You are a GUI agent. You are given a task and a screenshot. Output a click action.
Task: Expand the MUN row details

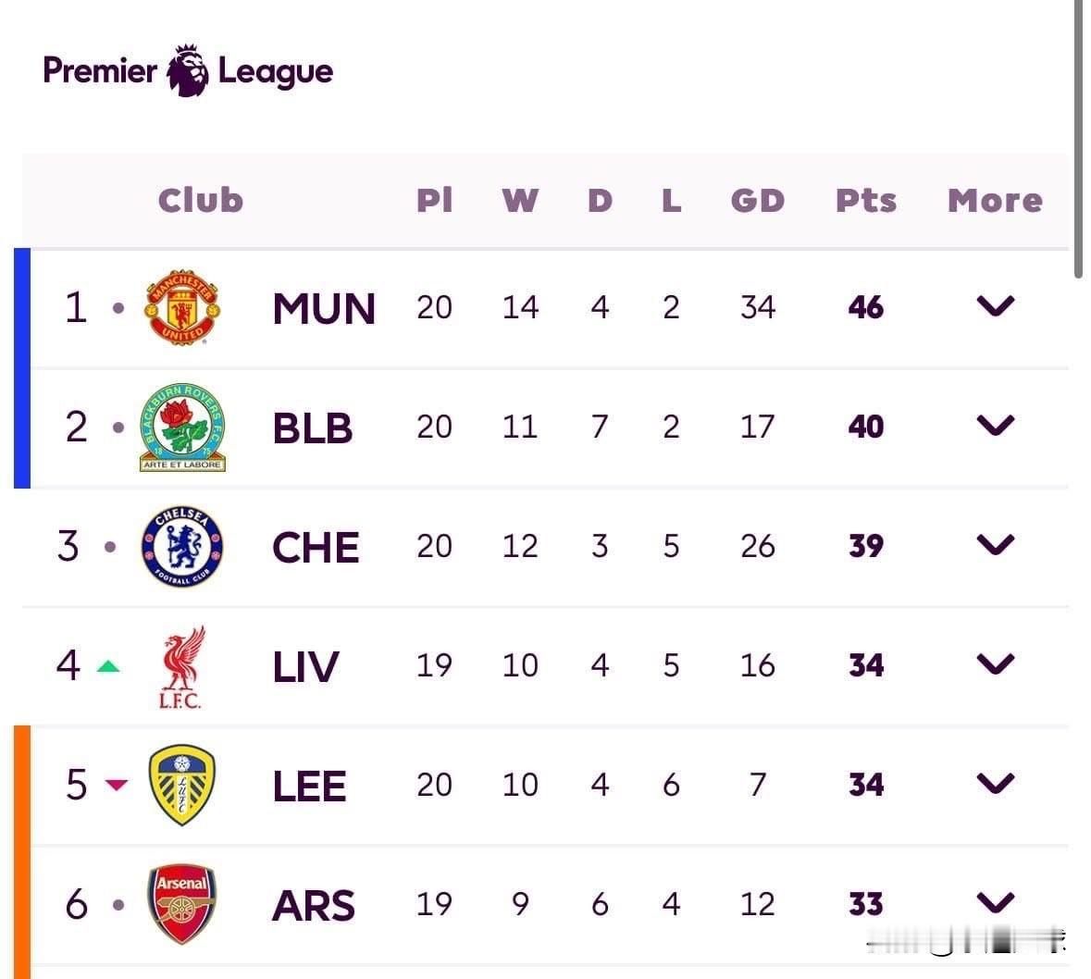(996, 306)
